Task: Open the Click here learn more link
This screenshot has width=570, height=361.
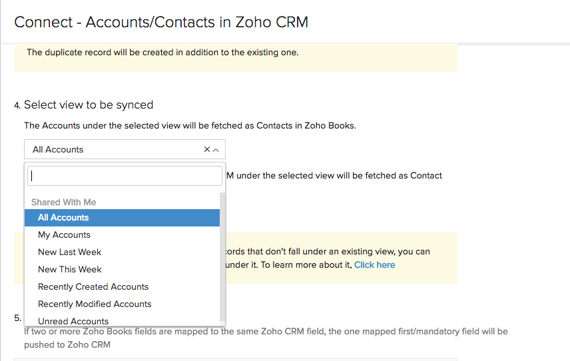Action: tap(374, 265)
